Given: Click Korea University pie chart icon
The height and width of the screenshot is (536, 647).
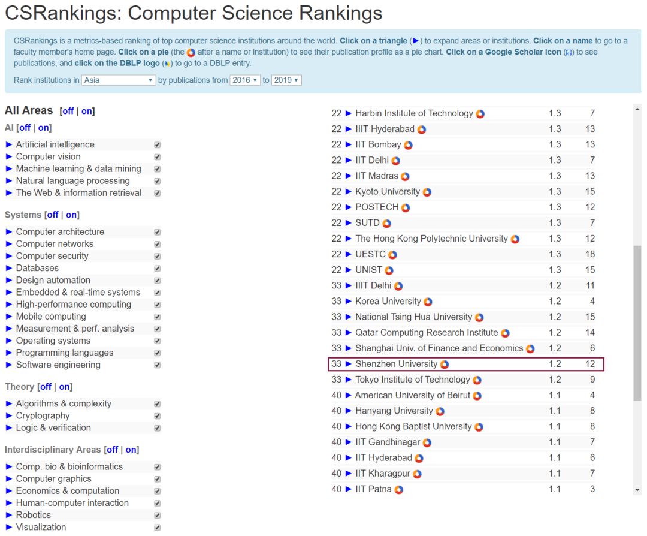Looking at the screenshot, I should [x=428, y=302].
